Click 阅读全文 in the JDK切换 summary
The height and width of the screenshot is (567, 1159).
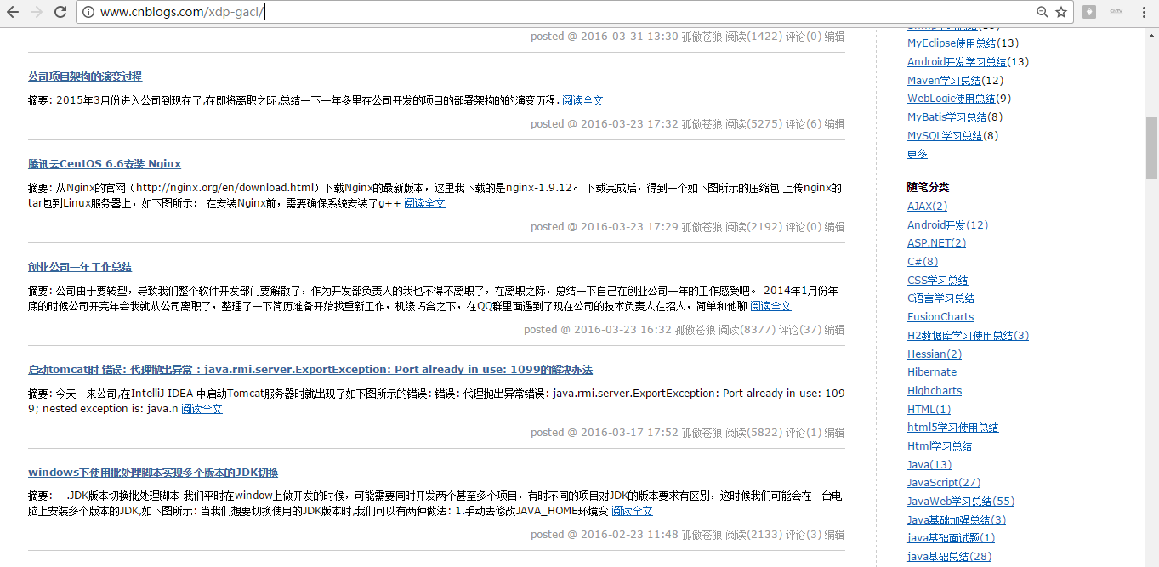632,511
